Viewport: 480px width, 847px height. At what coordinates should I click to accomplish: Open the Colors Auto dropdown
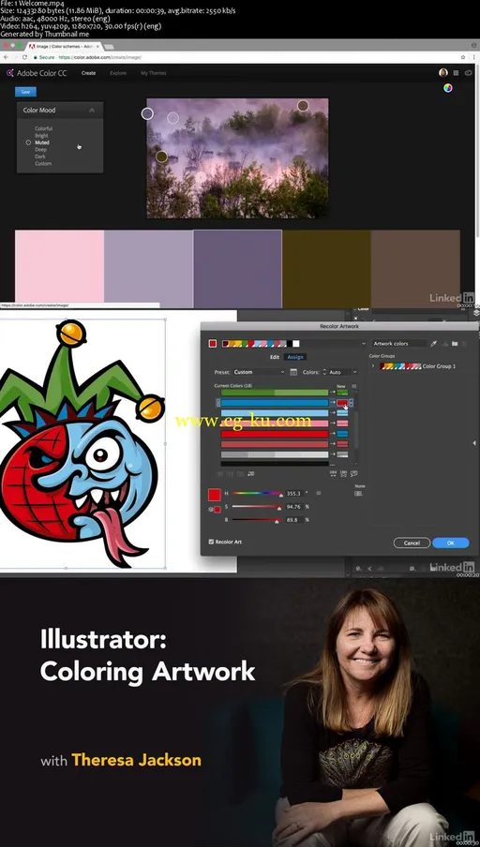(343, 372)
